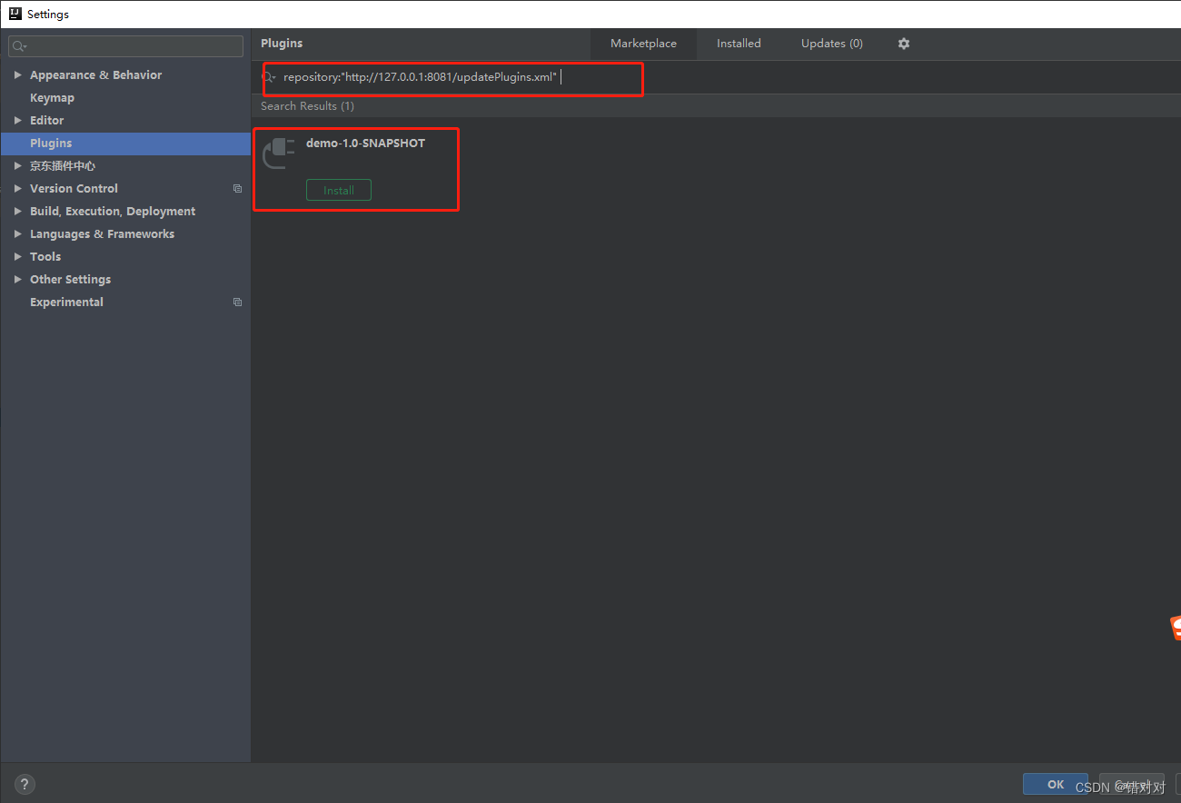
Task: Select Tools label in tree
Action: (x=45, y=257)
